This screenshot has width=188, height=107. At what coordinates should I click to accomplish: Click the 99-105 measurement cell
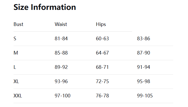(x=145, y=96)
